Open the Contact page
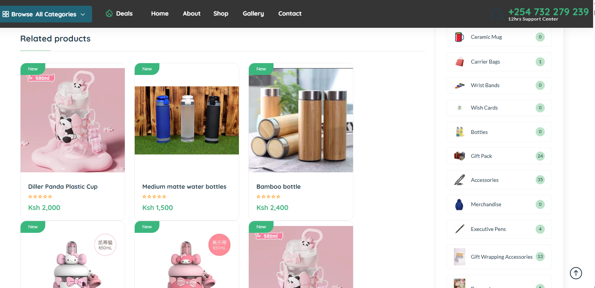Viewport: 595px width, 288px height. 290,14
